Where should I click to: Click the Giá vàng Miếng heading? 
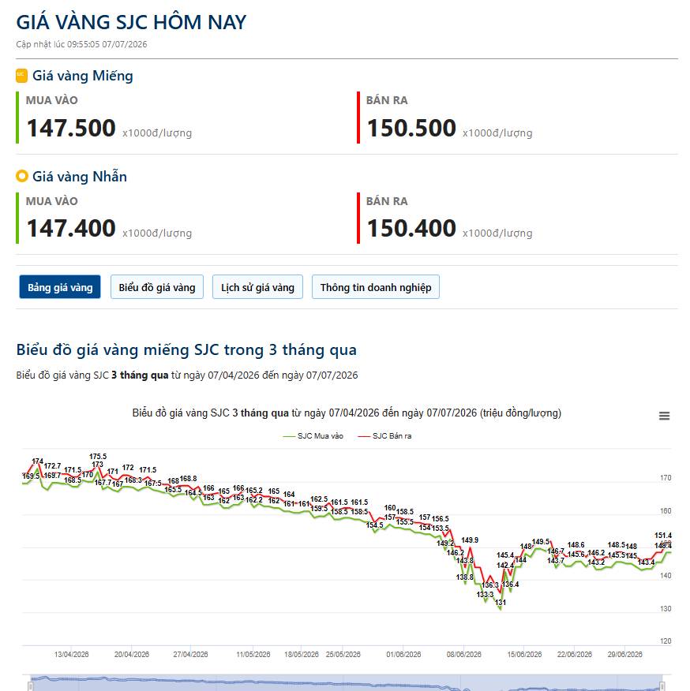click(82, 76)
